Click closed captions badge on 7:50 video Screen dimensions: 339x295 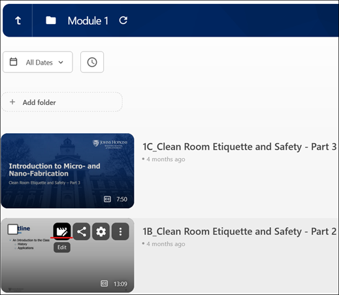(x=107, y=199)
